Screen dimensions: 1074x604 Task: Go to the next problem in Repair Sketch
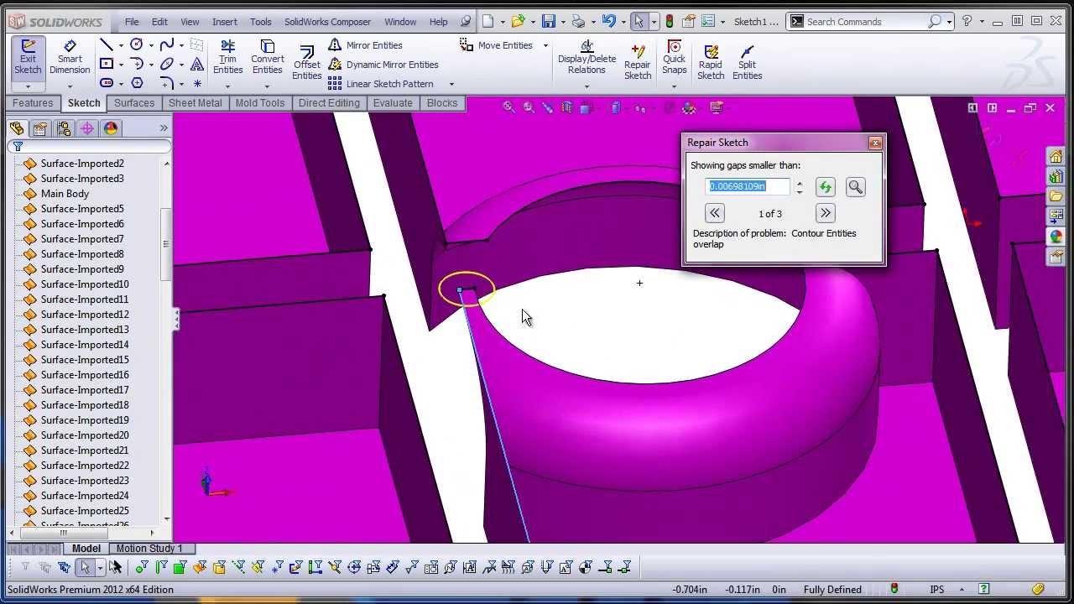(x=825, y=213)
